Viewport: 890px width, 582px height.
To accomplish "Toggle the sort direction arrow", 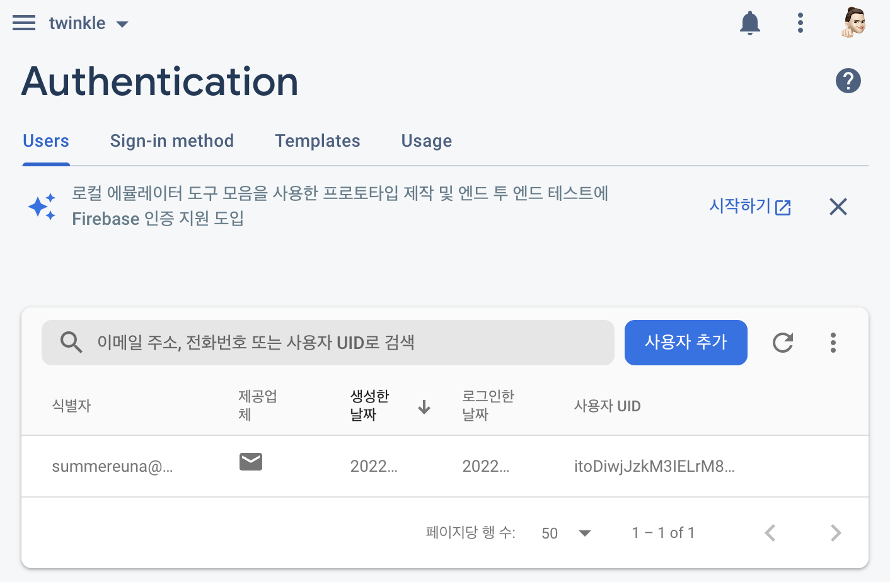I will 424,407.
